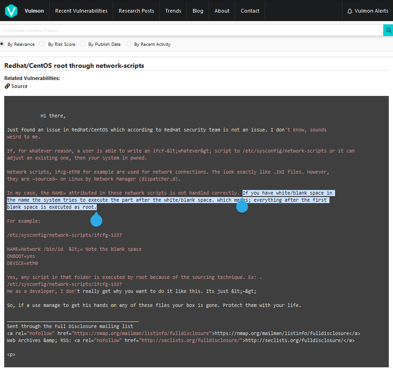Select the end text selection handle
This screenshot has width=393, height=372.
coord(96,219)
